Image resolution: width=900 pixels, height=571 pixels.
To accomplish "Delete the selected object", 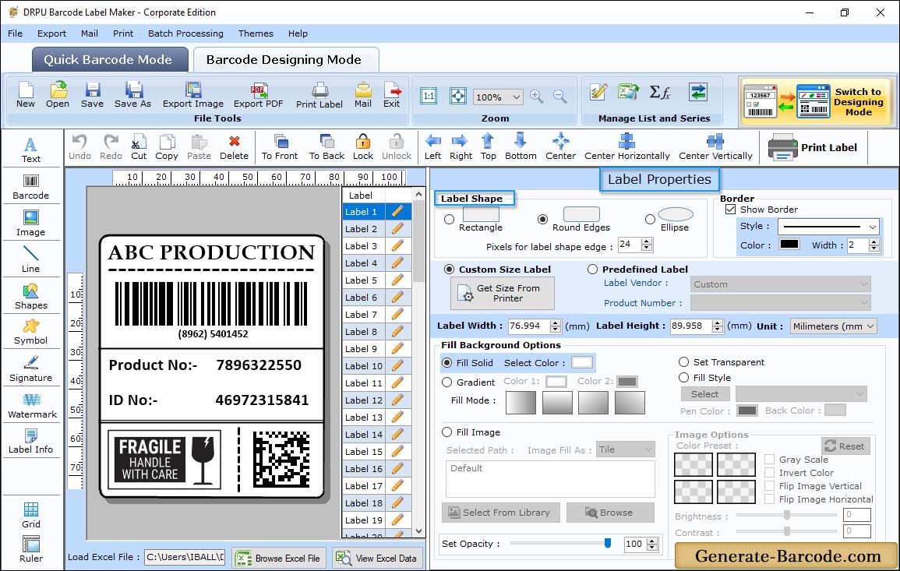I will (x=235, y=147).
